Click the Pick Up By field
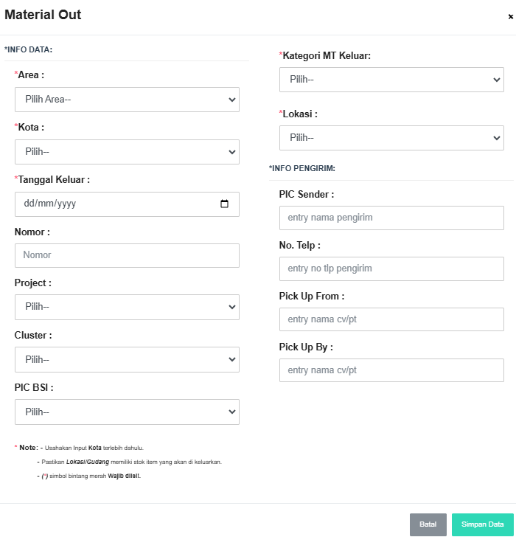The height and width of the screenshot is (537, 516). point(391,370)
